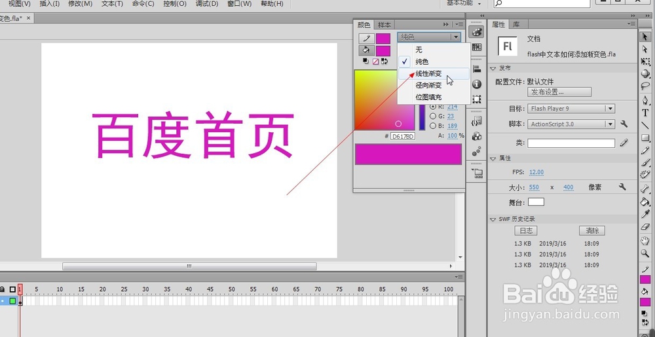Click the pencil icon beside the class field
655x337 pixels.
[x=624, y=143]
